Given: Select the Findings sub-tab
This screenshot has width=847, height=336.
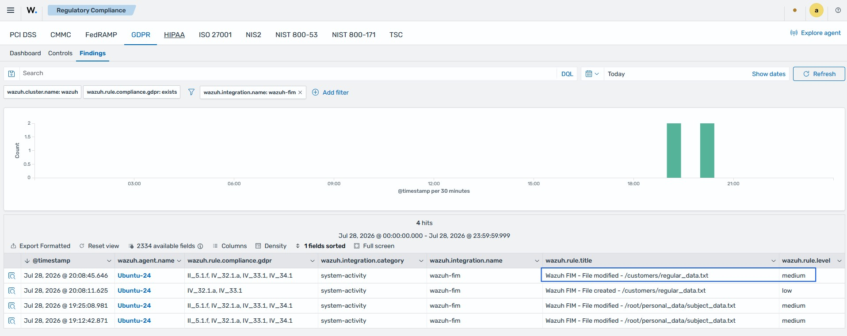Looking at the screenshot, I should pos(92,53).
